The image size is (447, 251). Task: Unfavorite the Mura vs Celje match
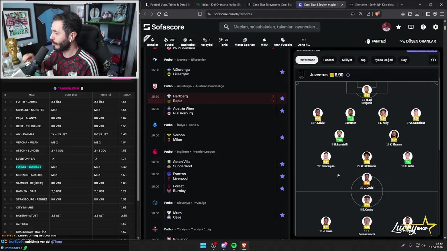pyautogui.click(x=282, y=215)
